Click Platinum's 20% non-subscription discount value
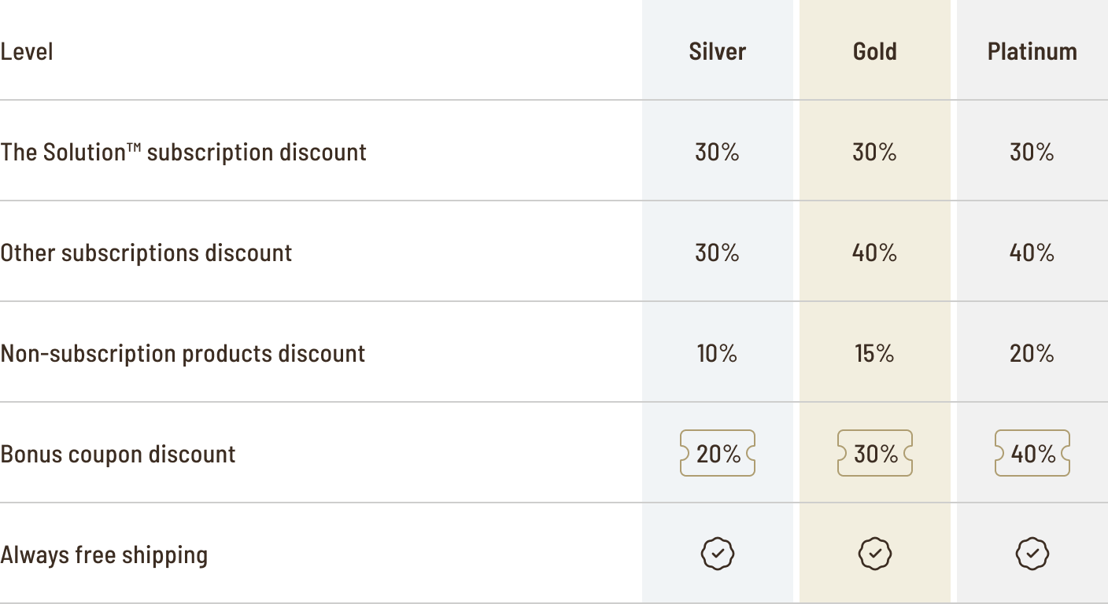 tap(1032, 353)
